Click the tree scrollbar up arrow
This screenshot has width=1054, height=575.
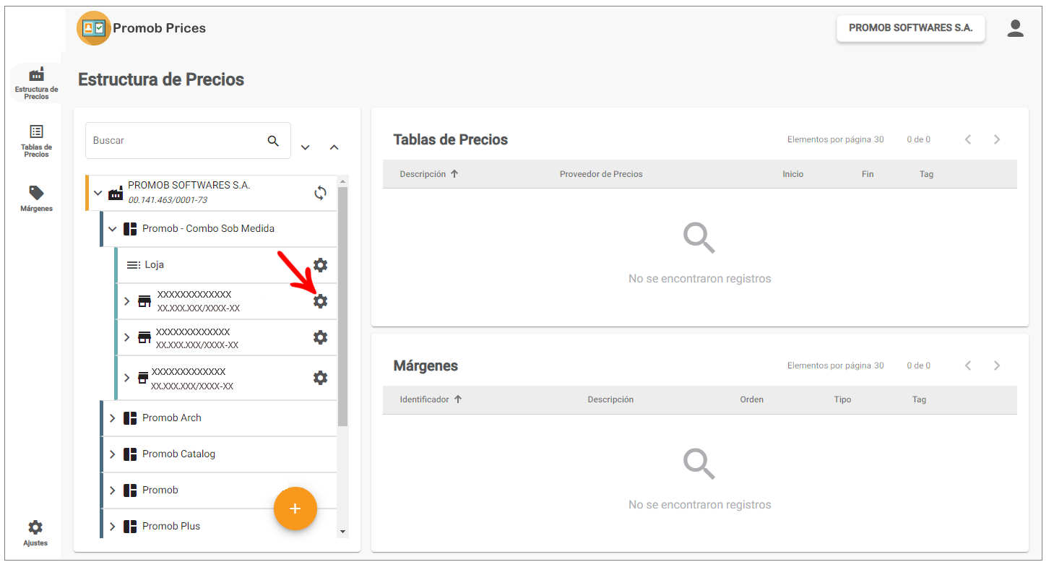tap(343, 181)
